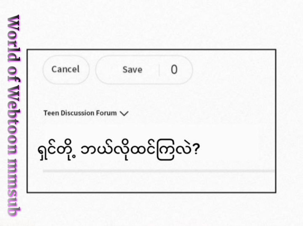The image size is (303, 226).
Task: Click the question mark ending the title
Action: point(196,150)
